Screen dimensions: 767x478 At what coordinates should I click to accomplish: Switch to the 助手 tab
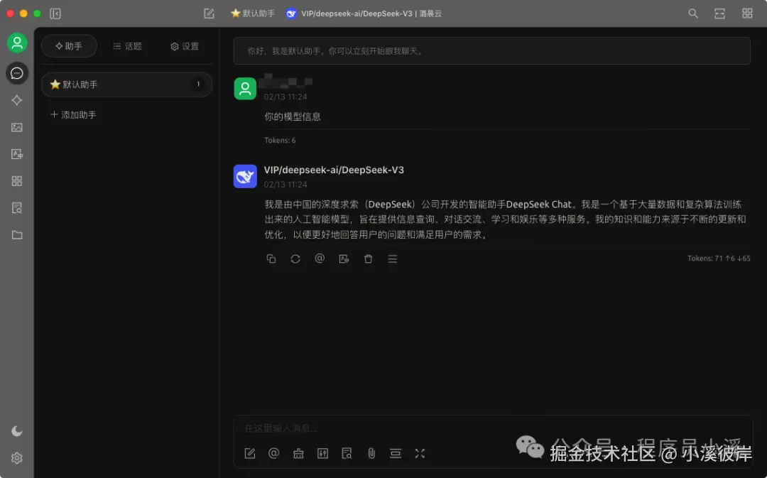point(69,46)
